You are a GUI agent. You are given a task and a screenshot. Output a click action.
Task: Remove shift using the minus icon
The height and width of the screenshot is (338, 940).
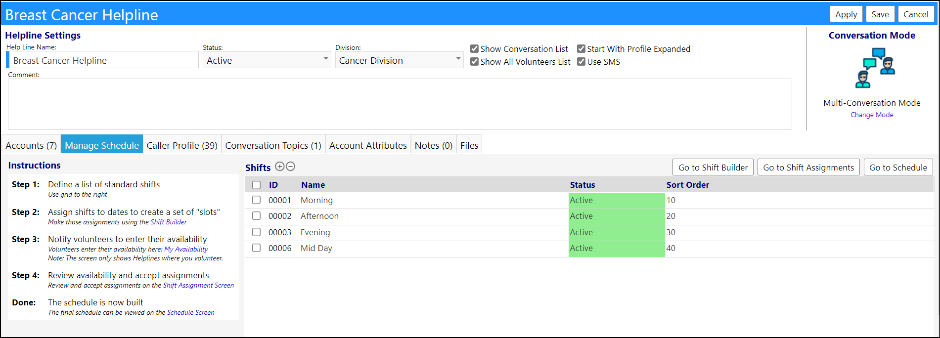tap(291, 167)
